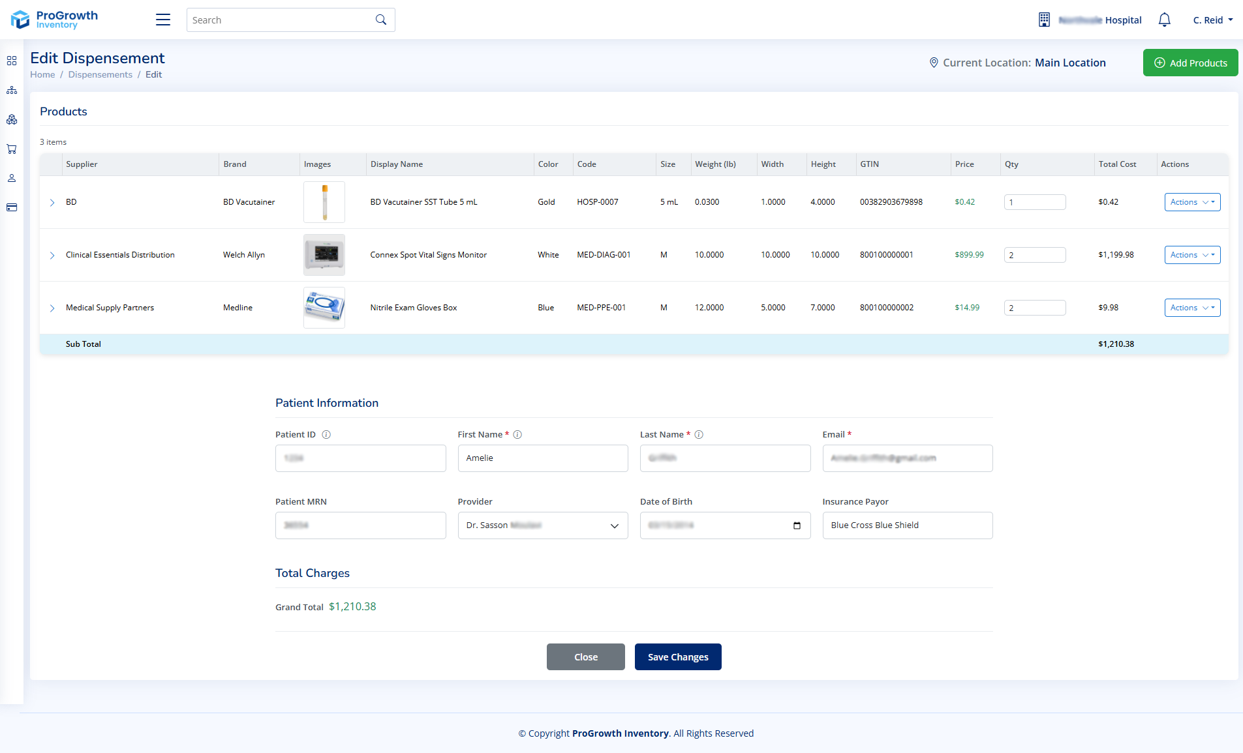Click the credit card sidebar icon

[12, 207]
